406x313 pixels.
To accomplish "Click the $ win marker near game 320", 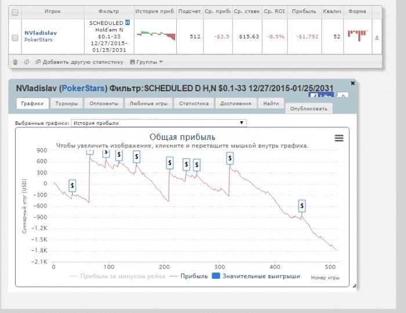I will click(230, 158).
